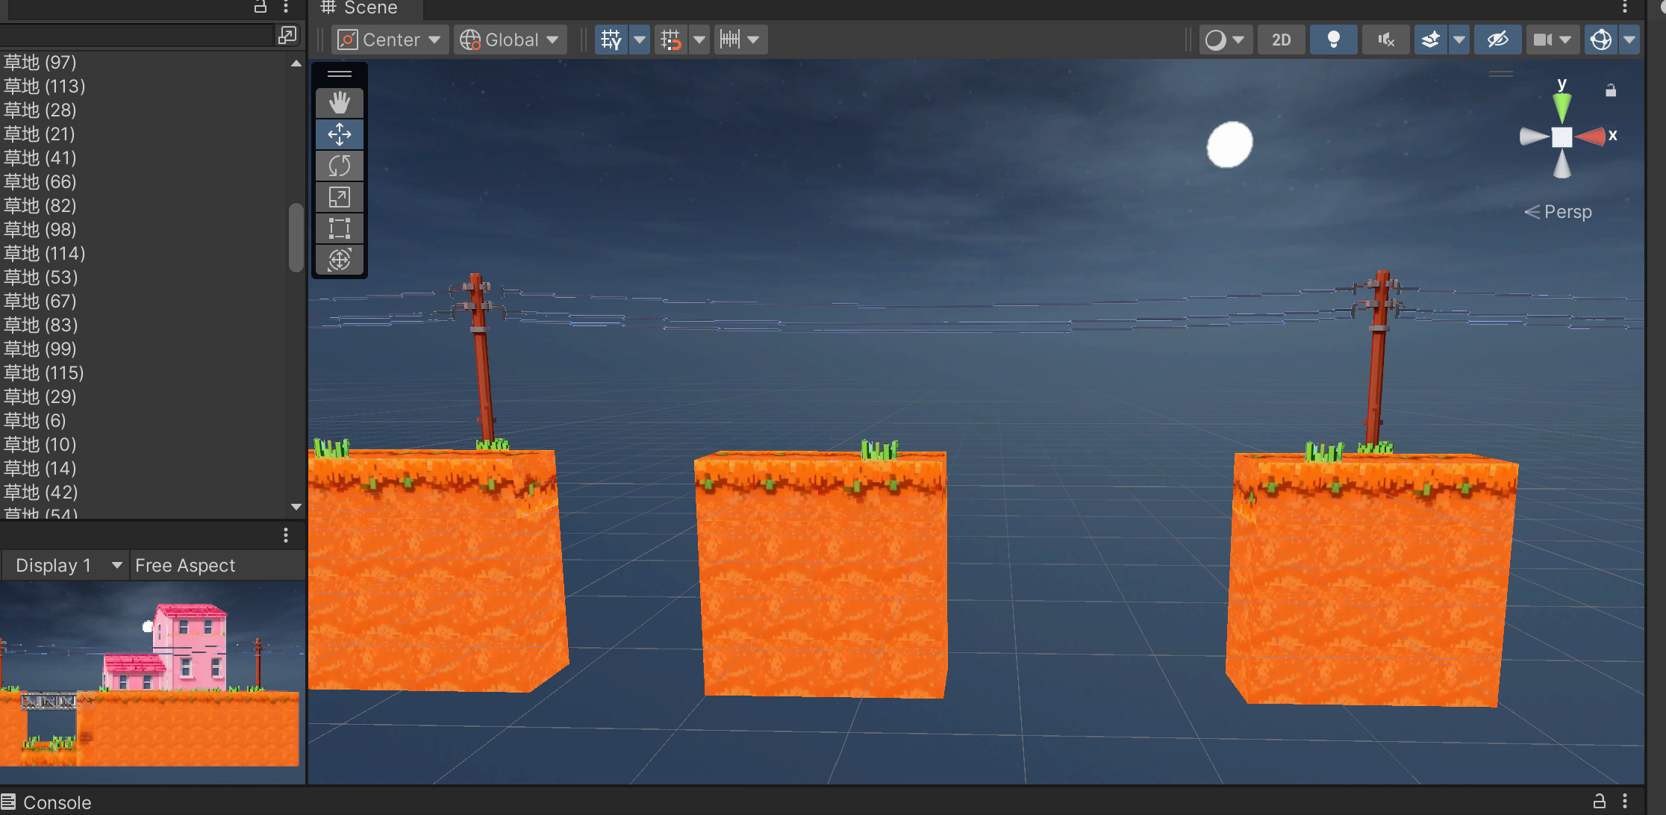Select the Rotate tool
Screen dimensions: 1666x815
pos(340,166)
